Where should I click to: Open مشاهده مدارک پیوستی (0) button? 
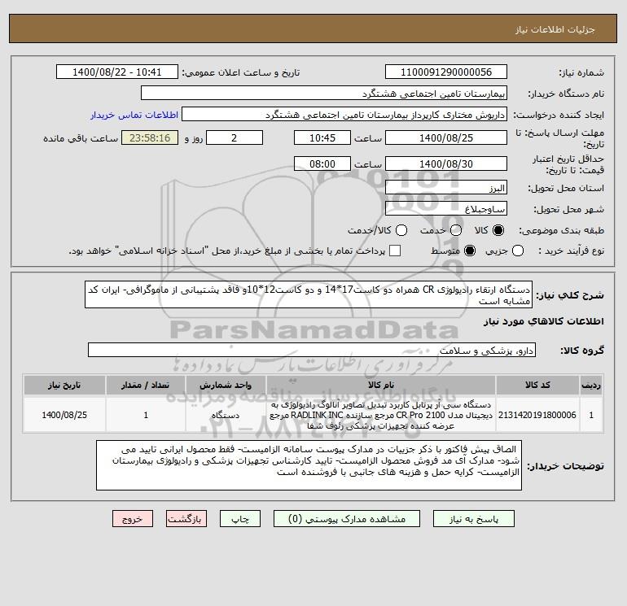tap(347, 519)
